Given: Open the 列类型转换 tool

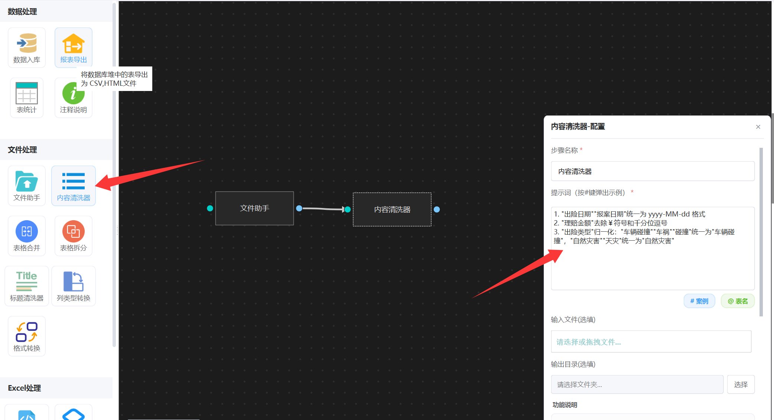Looking at the screenshot, I should click(x=74, y=286).
